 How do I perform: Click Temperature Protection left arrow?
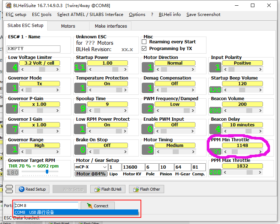click(90, 90)
